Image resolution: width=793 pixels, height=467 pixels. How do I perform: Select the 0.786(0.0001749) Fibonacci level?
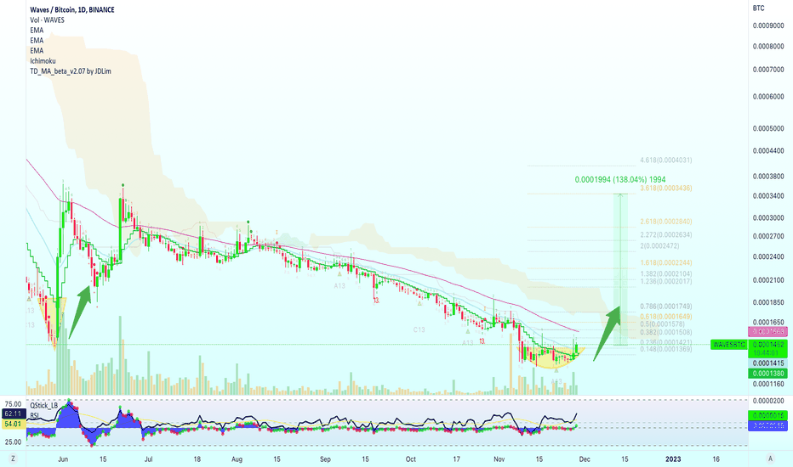click(665, 306)
